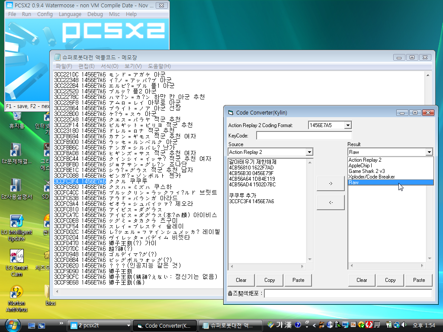Click Paste button under Source

coord(299,280)
